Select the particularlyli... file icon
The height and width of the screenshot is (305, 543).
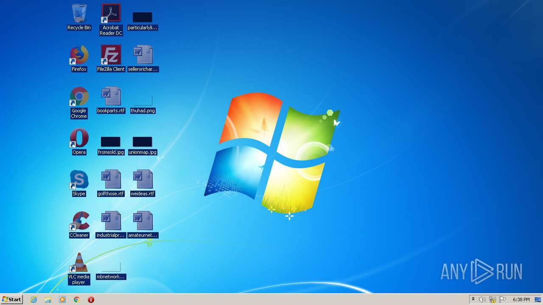point(143,20)
